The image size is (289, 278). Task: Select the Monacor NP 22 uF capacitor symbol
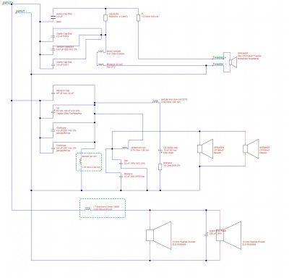pos(53,93)
